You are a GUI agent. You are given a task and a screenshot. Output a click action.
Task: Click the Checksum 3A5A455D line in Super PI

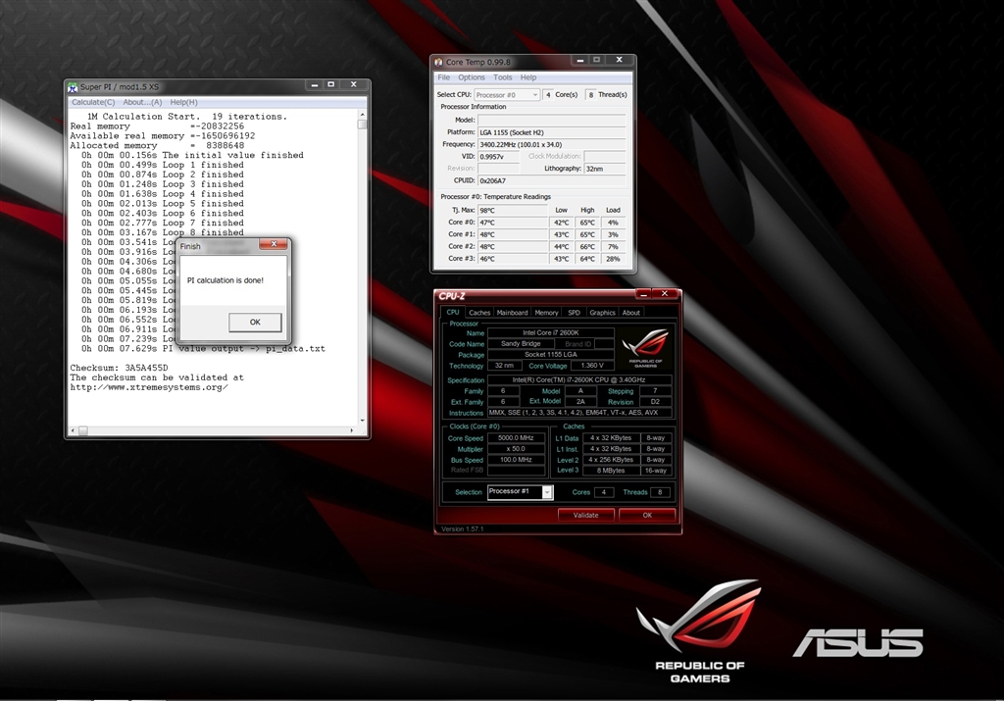tap(119, 368)
